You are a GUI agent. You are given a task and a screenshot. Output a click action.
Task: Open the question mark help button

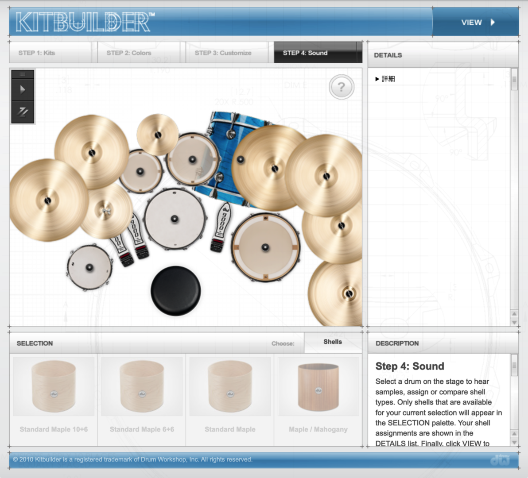[342, 87]
